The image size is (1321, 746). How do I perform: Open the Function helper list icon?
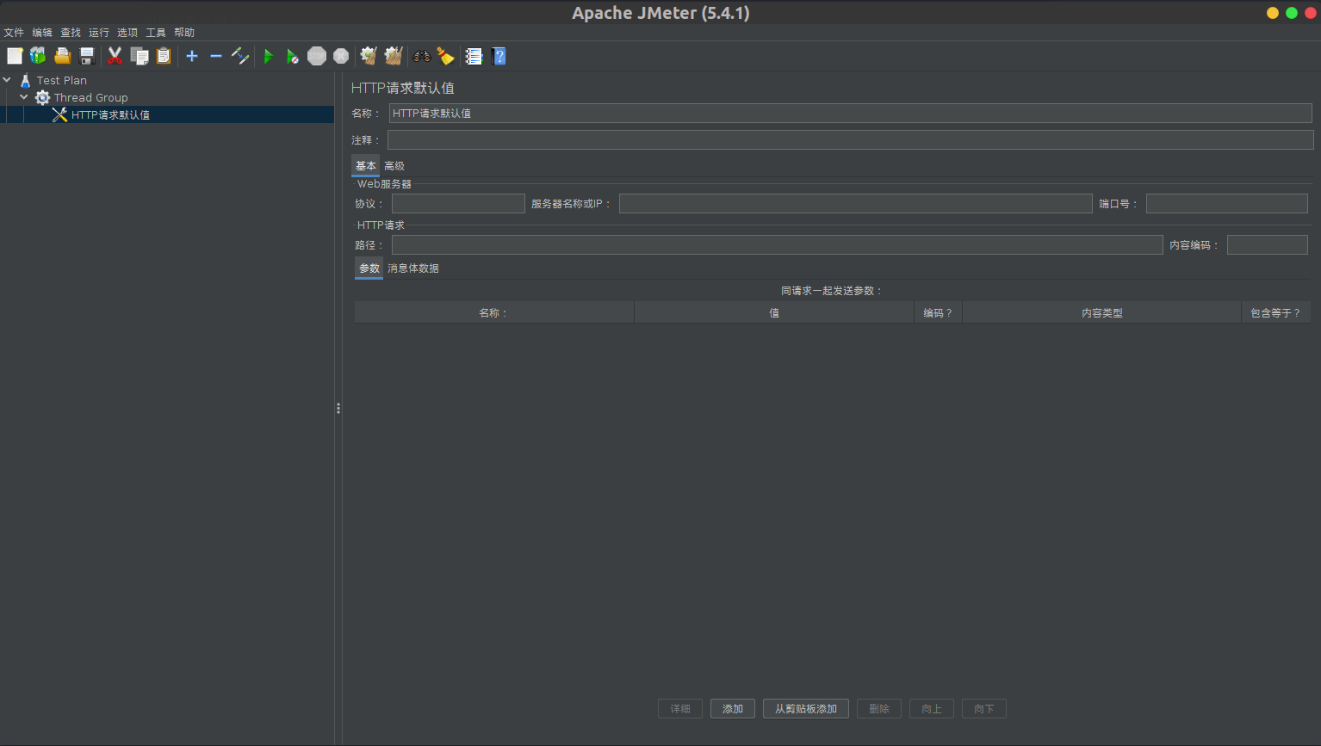point(474,56)
